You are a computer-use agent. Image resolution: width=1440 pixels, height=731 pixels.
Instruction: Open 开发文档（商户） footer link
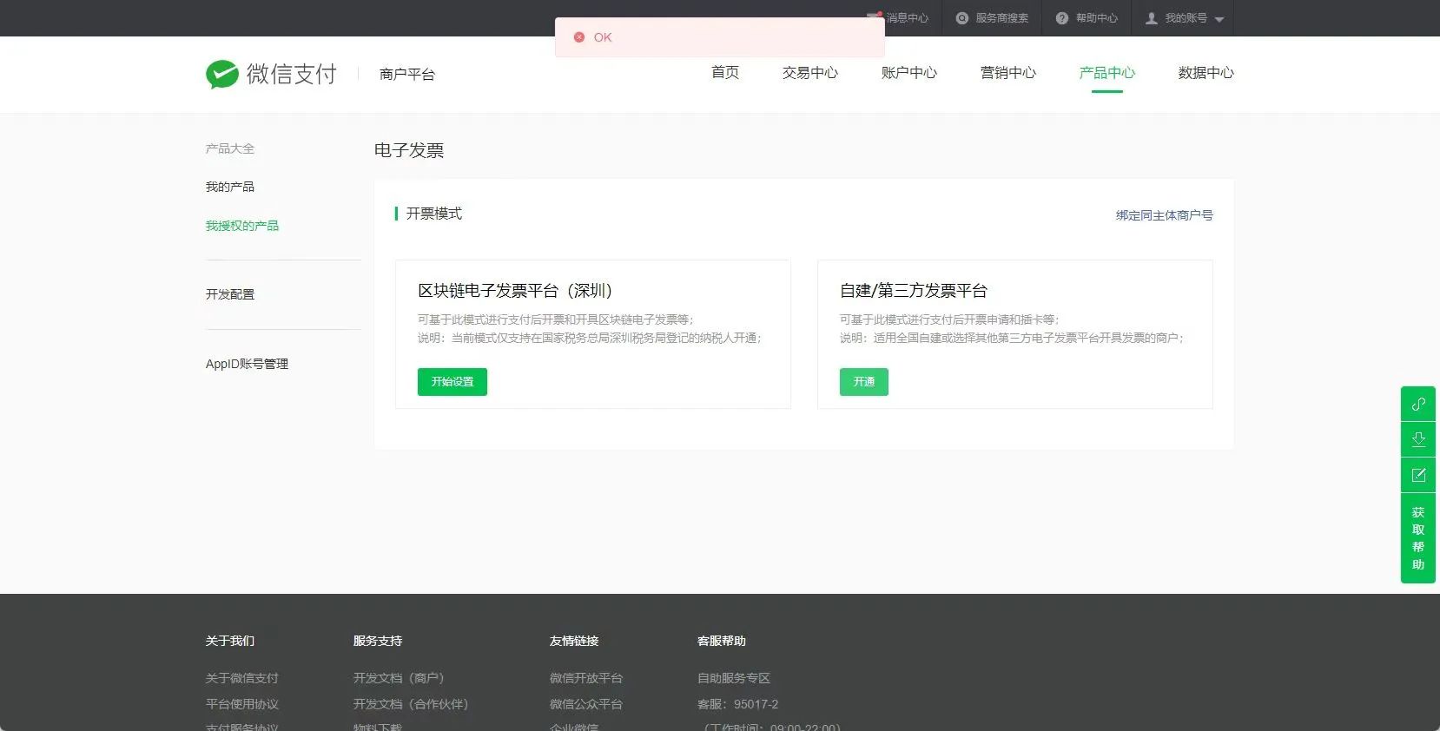click(399, 678)
